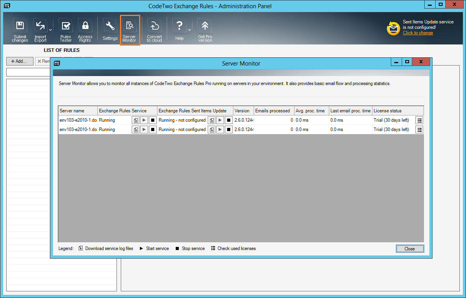The height and width of the screenshot is (298, 466).
Task: Stop Exchange Rules Service in second row
Action: click(153, 129)
